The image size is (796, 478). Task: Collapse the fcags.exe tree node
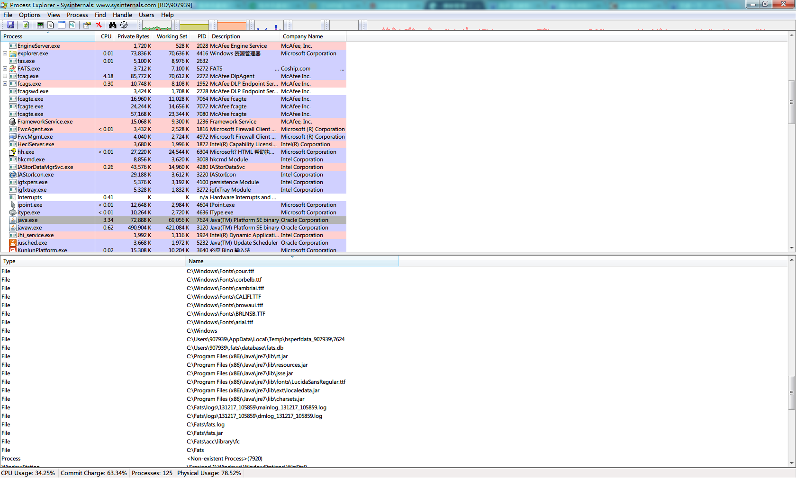click(x=5, y=84)
